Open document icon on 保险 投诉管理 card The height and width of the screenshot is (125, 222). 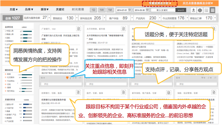pos(214,93)
